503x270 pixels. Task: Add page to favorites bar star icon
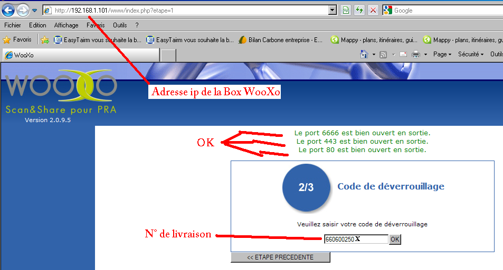(45, 39)
